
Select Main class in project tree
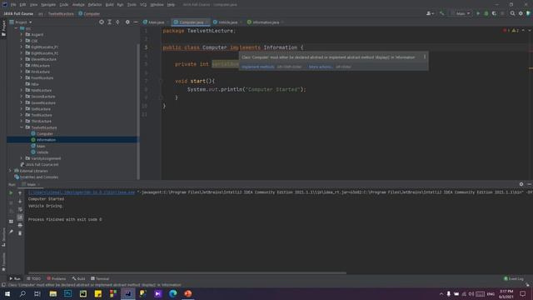pos(41,146)
